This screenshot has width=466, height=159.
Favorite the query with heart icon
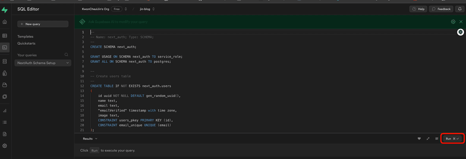(419, 138)
